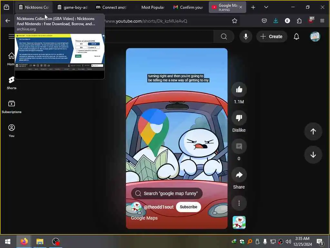Like this Short
This screenshot has height=248, width=330.
[239, 90]
